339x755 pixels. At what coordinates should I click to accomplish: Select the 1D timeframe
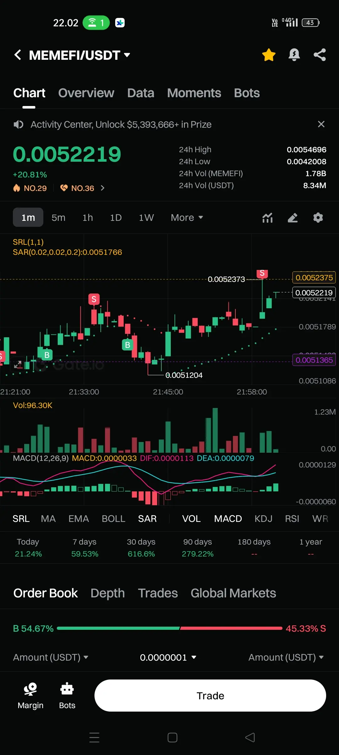116,217
